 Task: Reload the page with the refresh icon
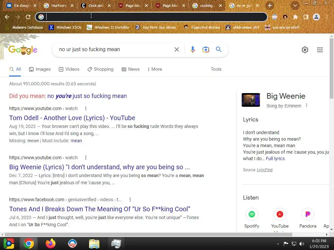coord(28,17)
